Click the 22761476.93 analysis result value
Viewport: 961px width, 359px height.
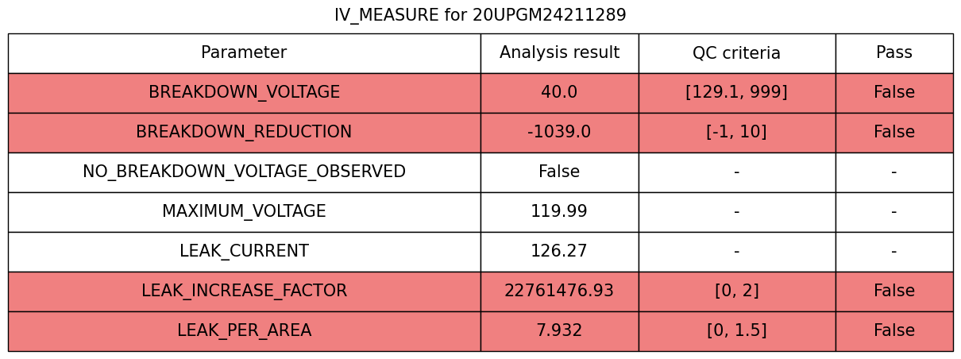[559, 291]
